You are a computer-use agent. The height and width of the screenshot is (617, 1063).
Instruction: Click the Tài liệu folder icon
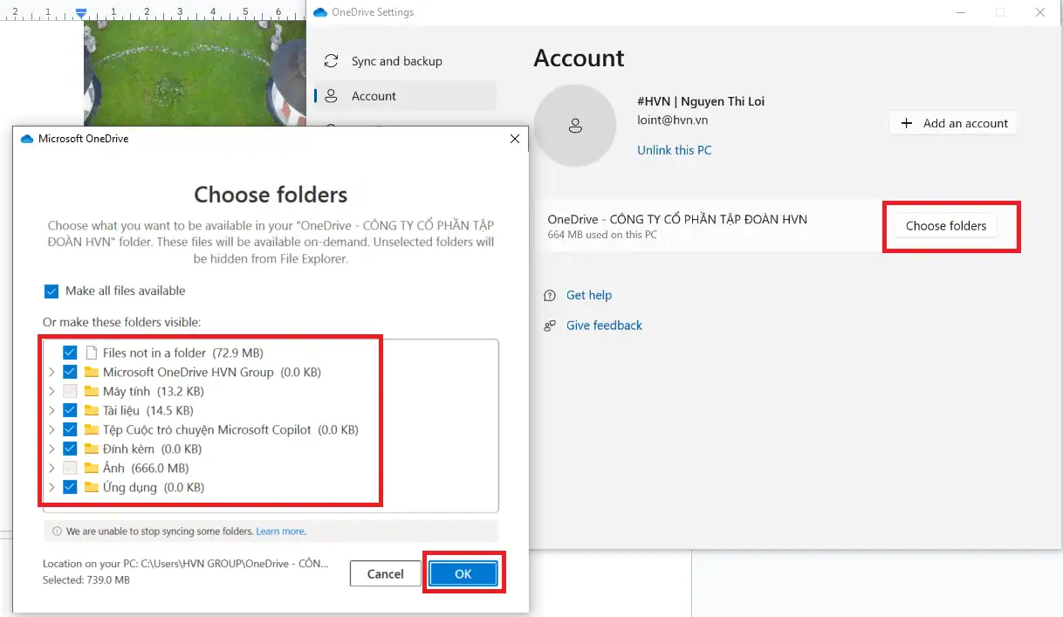pos(92,410)
